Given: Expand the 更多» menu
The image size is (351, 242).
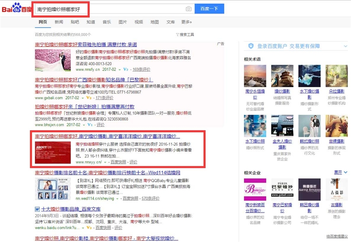Looking at the screenshot, I should pos(186,22).
